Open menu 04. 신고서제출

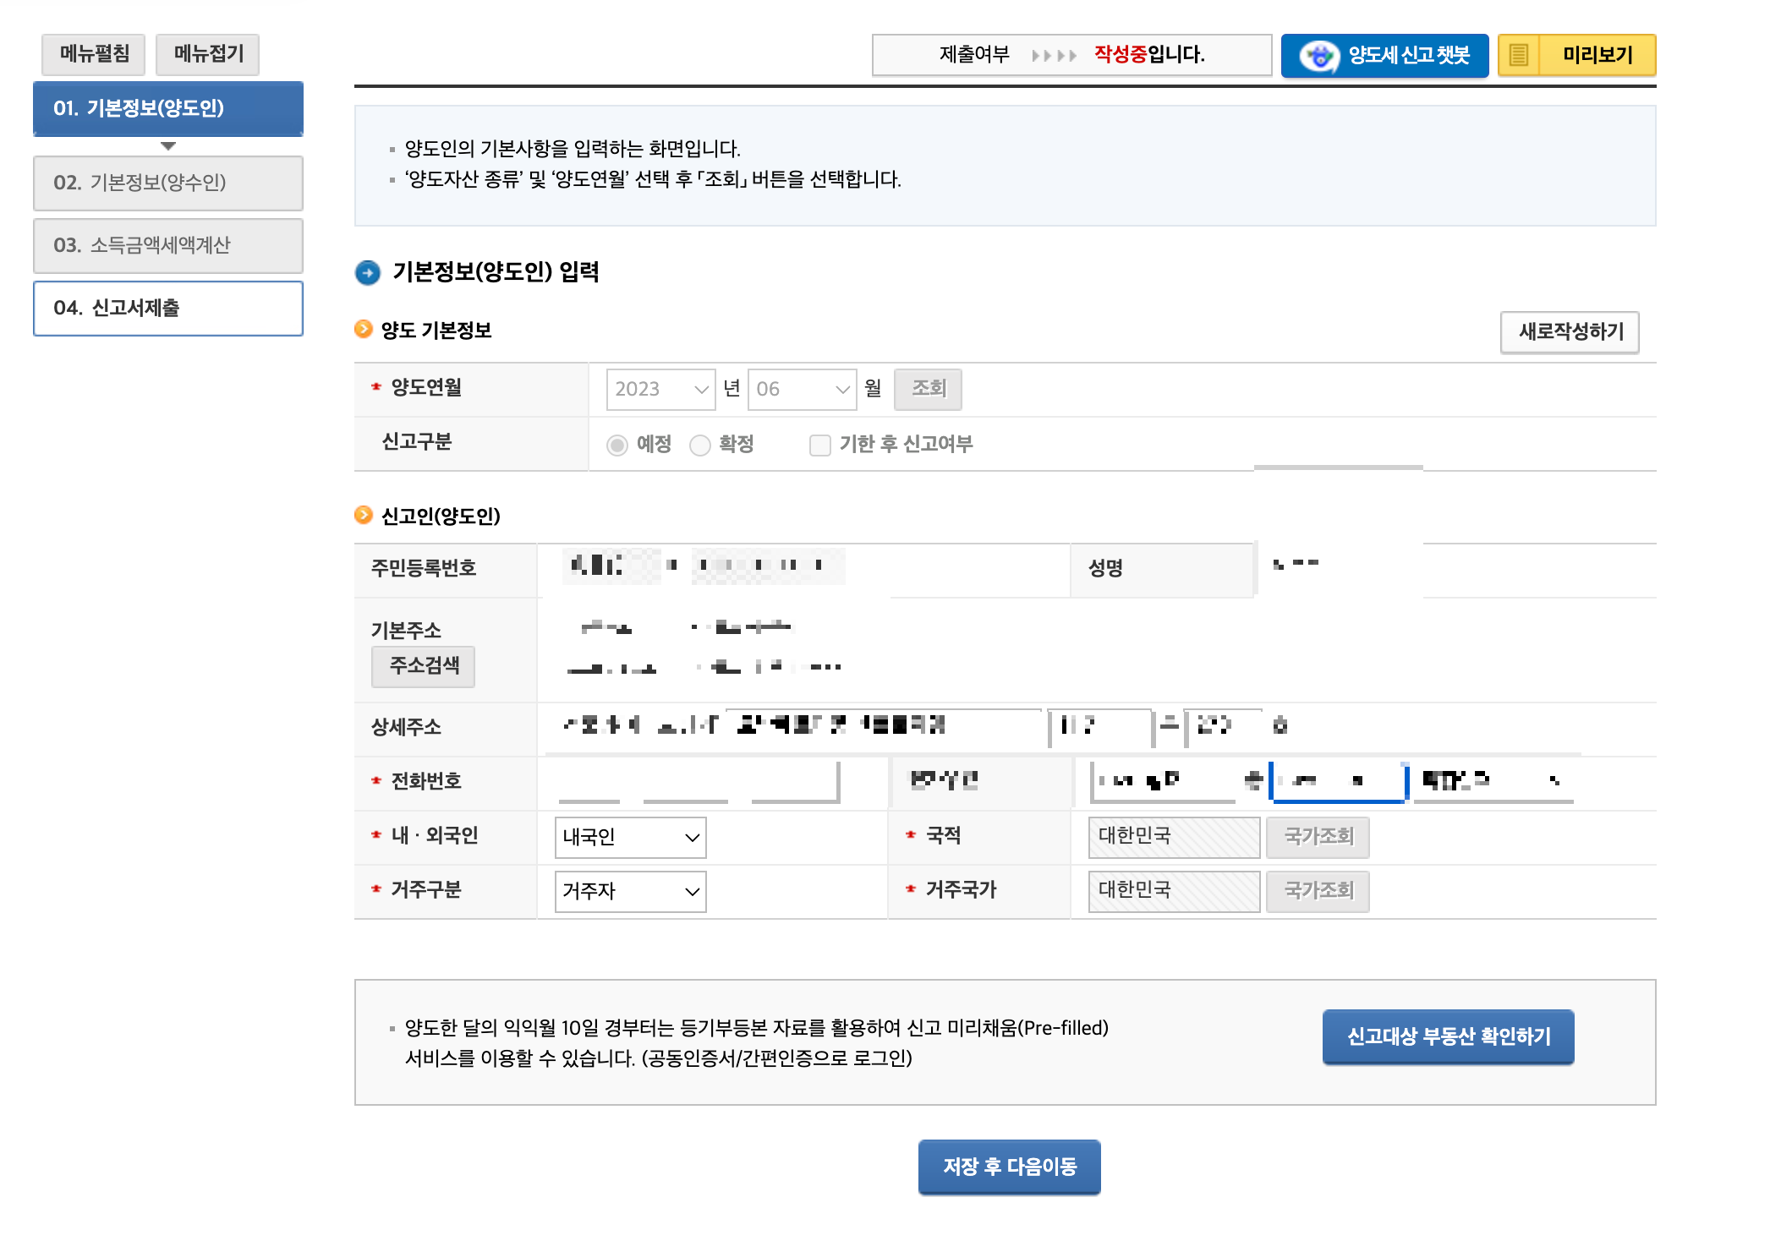tap(168, 308)
